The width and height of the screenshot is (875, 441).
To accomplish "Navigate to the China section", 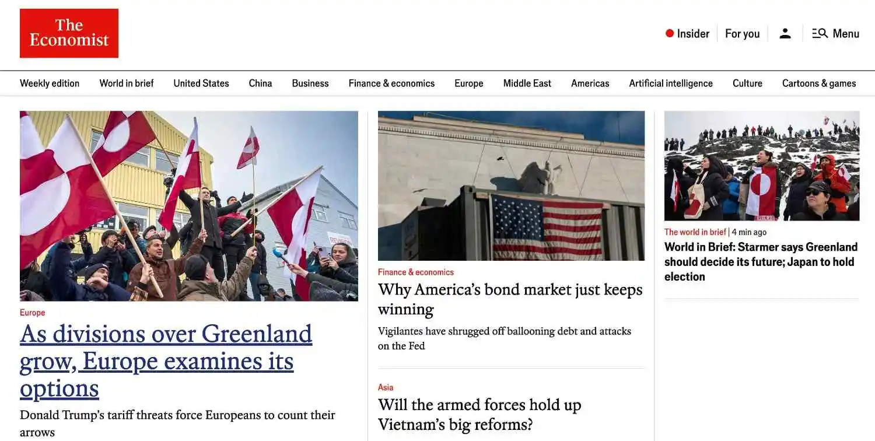I will coord(260,83).
